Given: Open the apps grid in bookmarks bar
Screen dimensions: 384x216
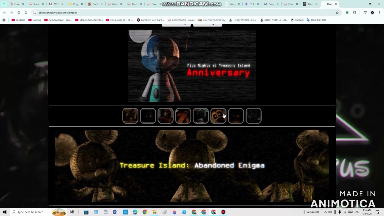Looking at the screenshot, I should [4, 20].
